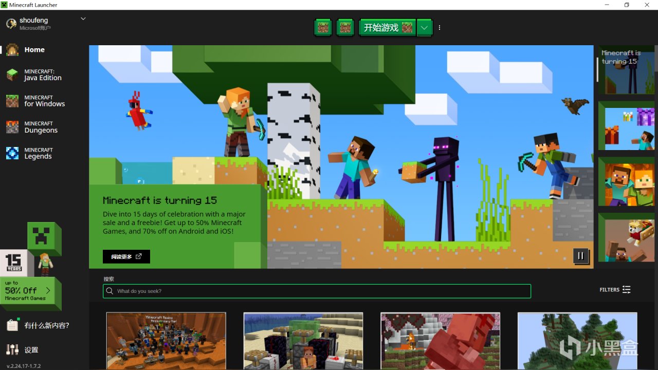Image resolution: width=658 pixels, height=370 pixels.
Task: Click the arrow on the 50% Off banner
Action: coord(48,290)
